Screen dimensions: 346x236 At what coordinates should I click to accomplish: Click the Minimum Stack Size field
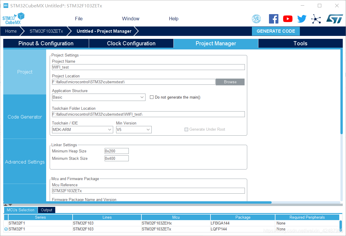116,158
